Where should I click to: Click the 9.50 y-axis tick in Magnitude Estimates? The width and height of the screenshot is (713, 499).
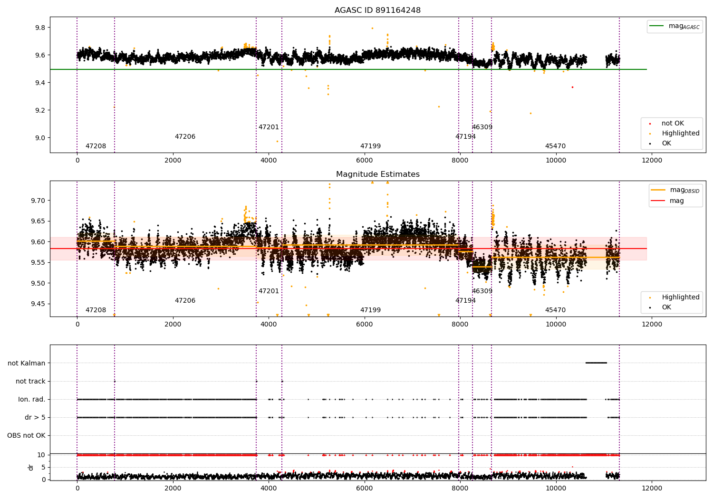tap(38, 284)
